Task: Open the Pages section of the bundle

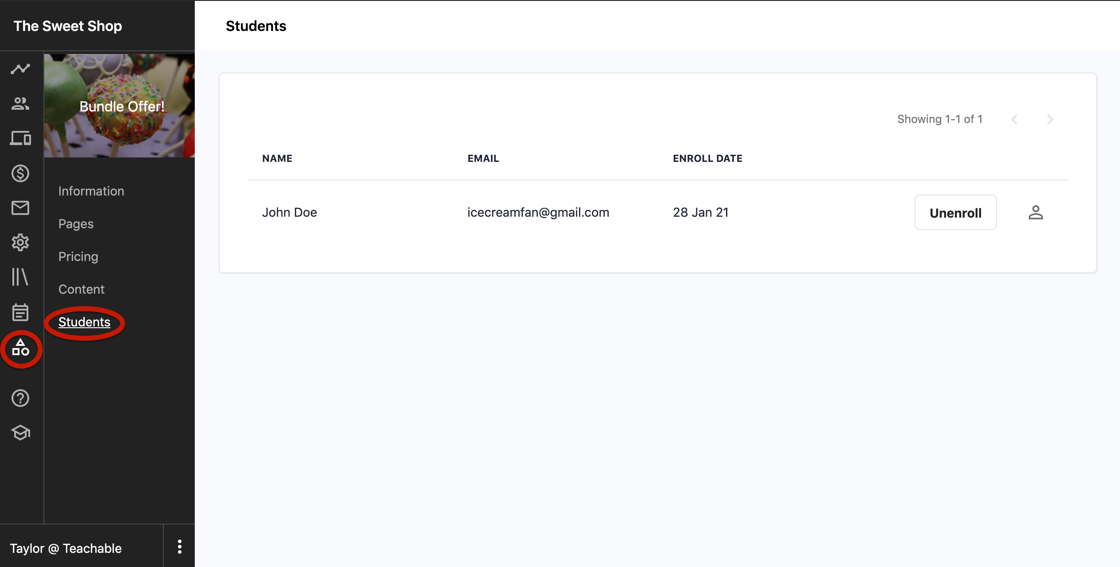Action: pyautogui.click(x=76, y=224)
